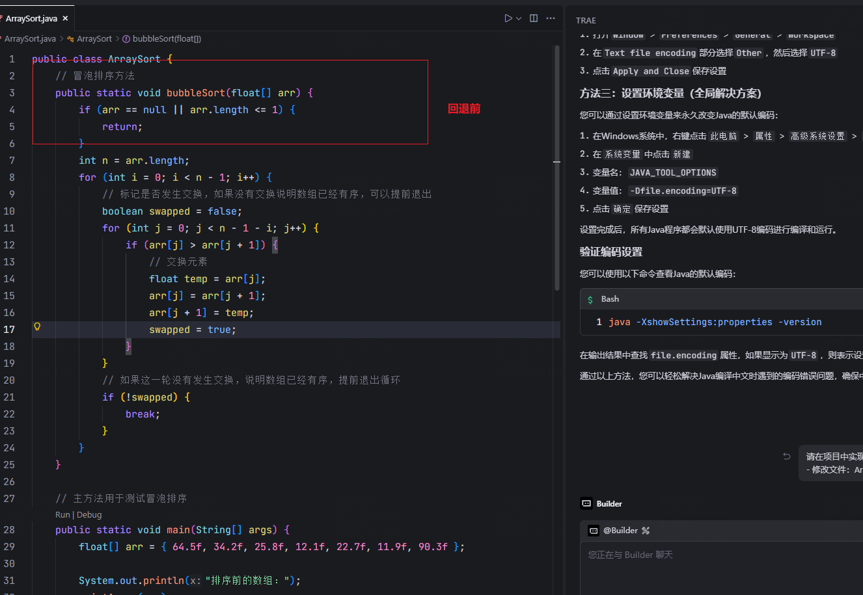
Task: Click 'int n = arr.length;' on line 7
Action: (x=134, y=161)
